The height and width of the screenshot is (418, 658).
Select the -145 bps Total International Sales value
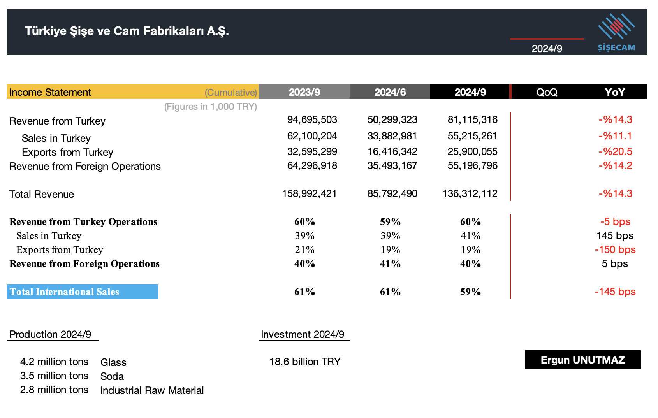615,292
